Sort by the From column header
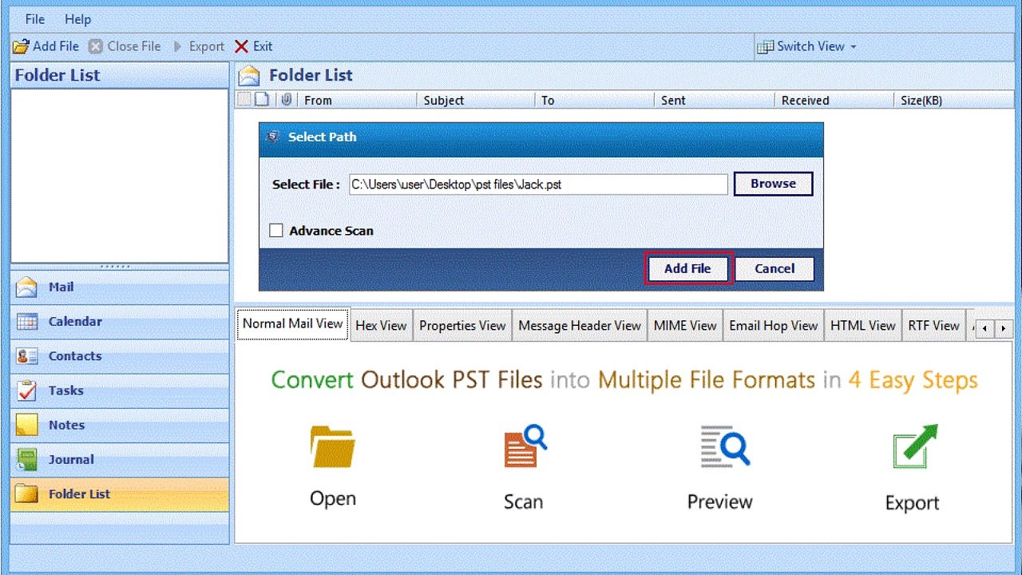Viewport: 1022px width, 575px height. (356, 100)
